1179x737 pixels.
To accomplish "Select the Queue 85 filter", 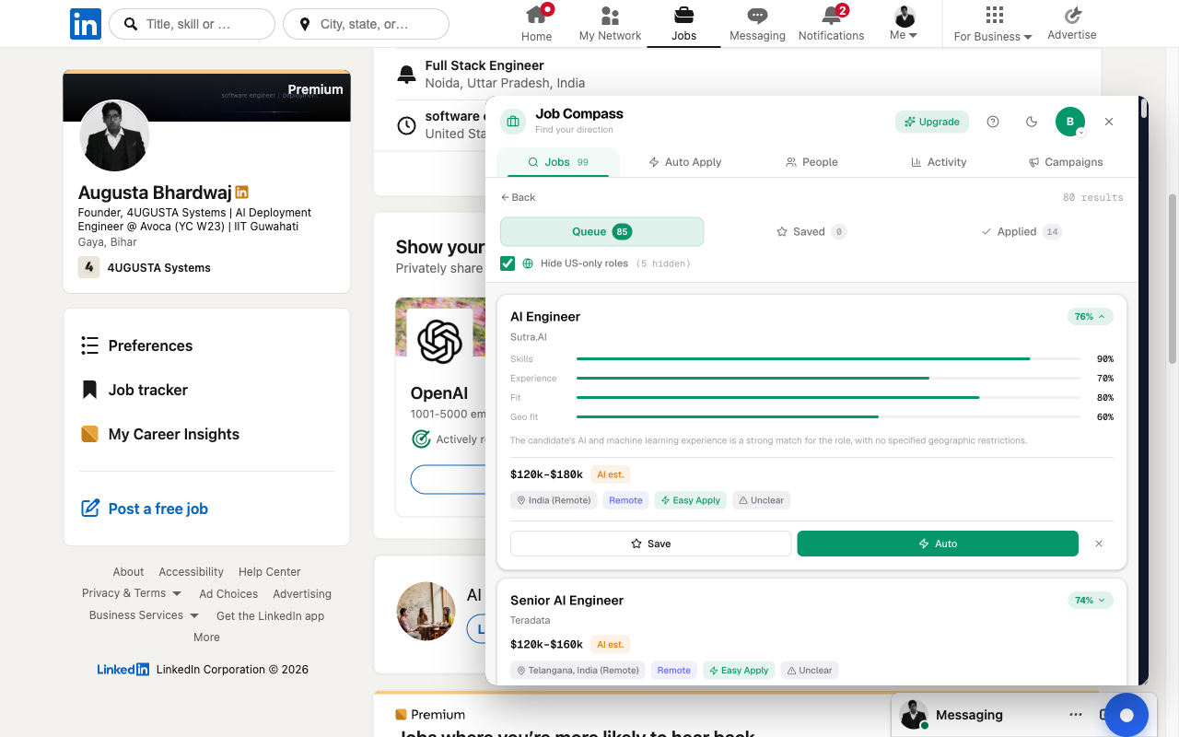I will click(602, 231).
